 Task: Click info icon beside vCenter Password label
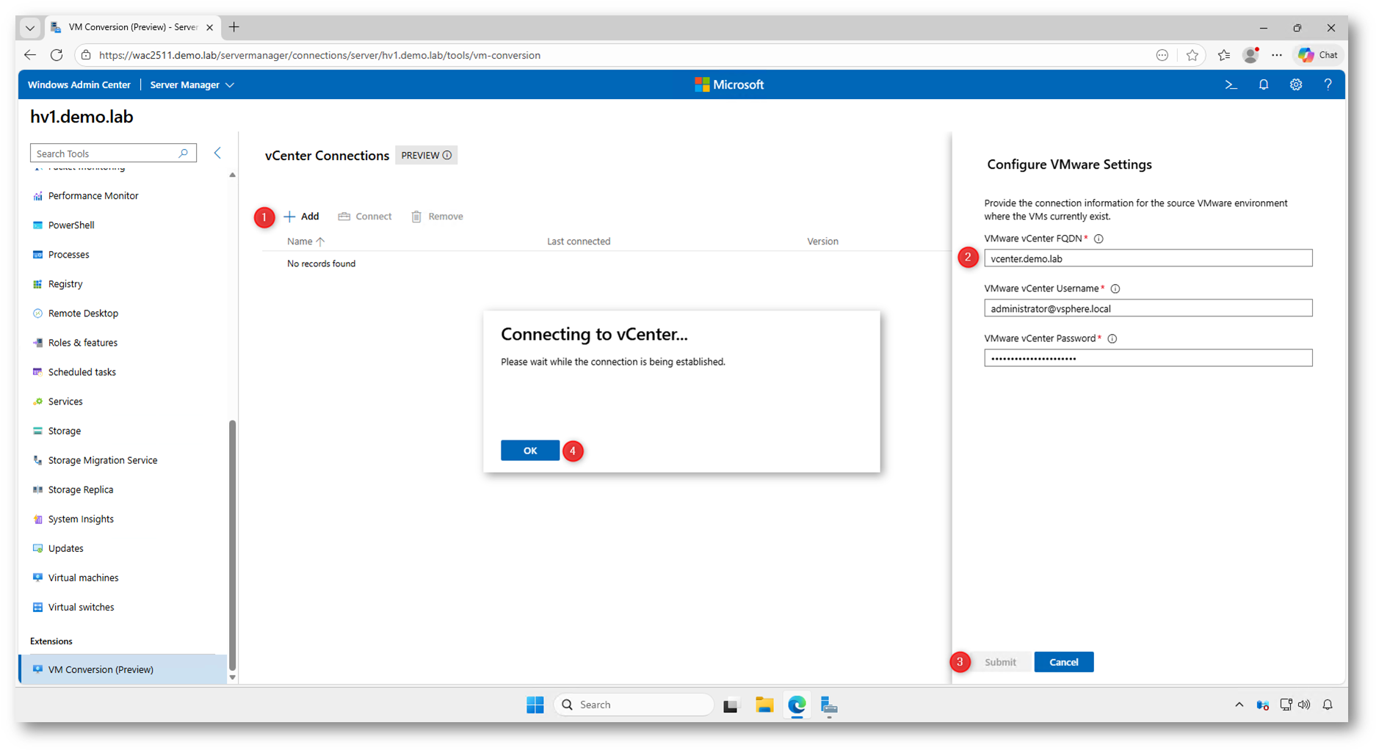(x=1112, y=339)
